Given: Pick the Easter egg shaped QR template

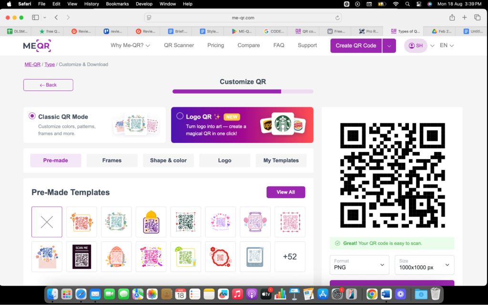Looking at the screenshot, I should [x=116, y=256].
